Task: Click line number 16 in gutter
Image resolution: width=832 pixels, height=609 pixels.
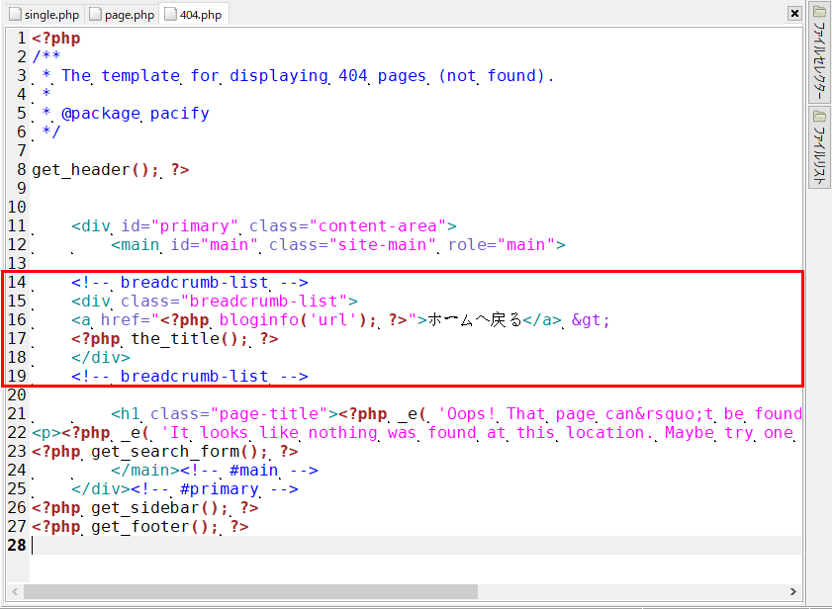Action: coord(17,320)
